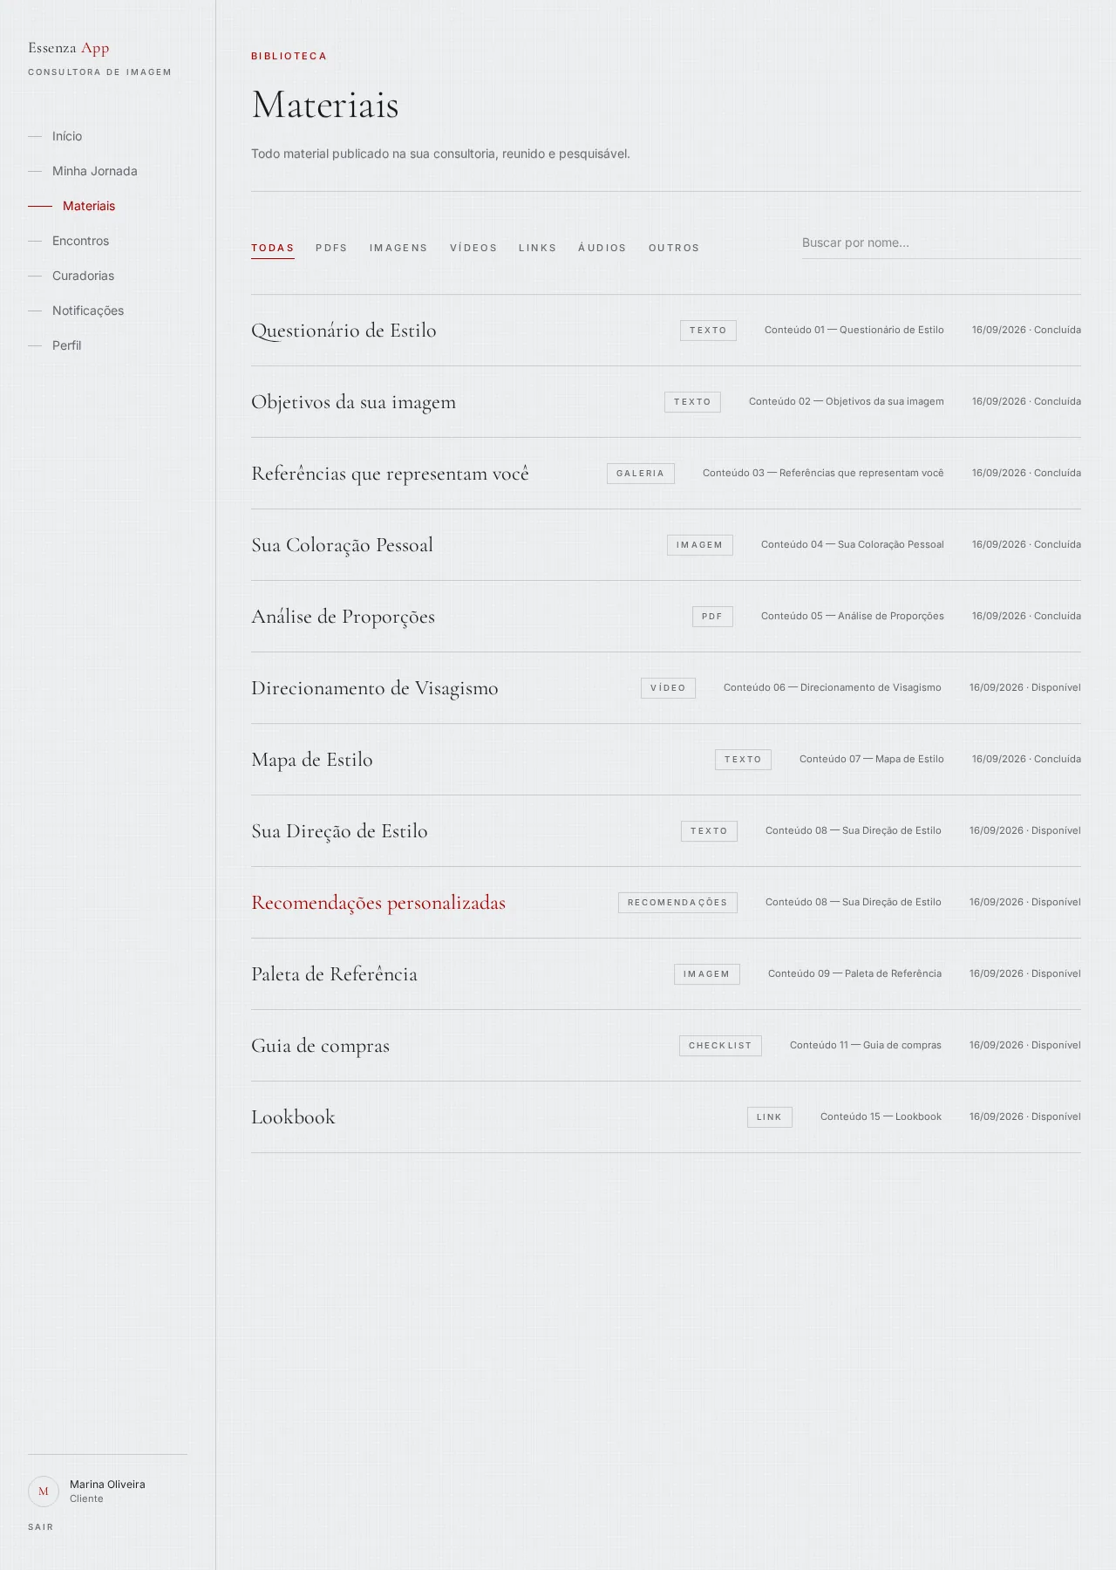Click the Marina Oliveira avatar with letter M
Viewport: 1116px width, 1570px height.
point(44,1491)
